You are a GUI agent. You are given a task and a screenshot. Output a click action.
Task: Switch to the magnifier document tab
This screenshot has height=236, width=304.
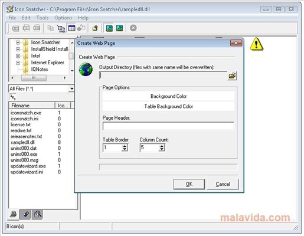point(37,214)
